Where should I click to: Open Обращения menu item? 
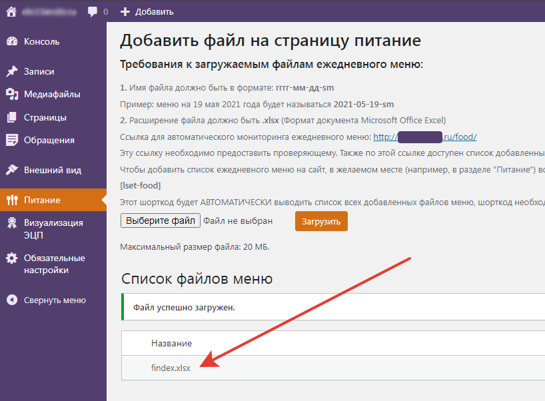(x=49, y=141)
